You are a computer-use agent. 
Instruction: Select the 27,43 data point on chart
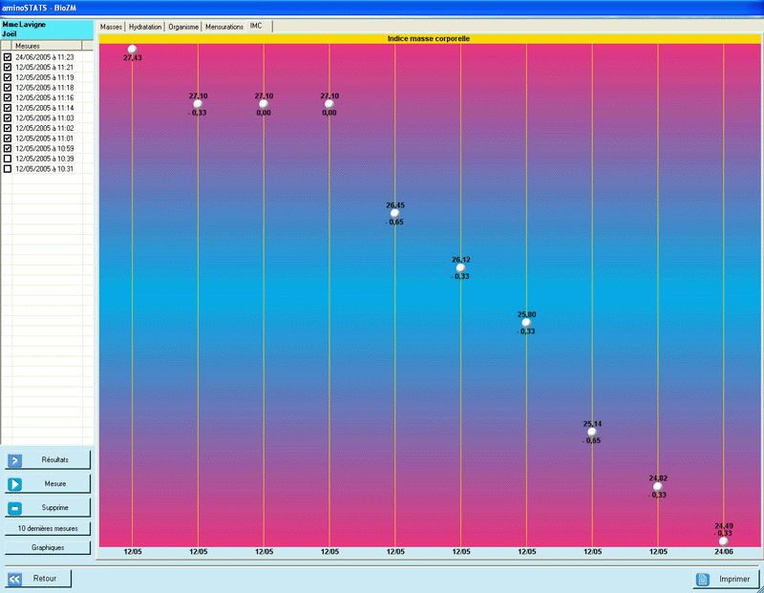132,49
